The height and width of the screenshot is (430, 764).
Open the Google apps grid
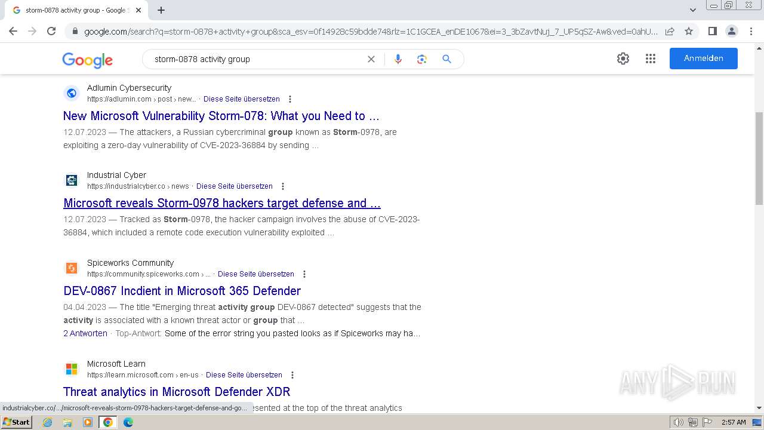click(651, 59)
